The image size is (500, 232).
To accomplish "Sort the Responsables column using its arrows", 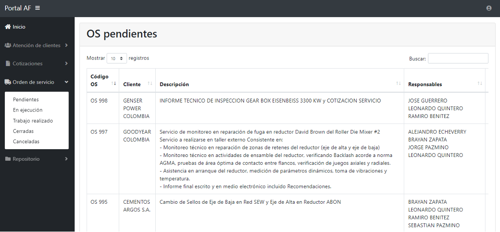I will click(480, 83).
